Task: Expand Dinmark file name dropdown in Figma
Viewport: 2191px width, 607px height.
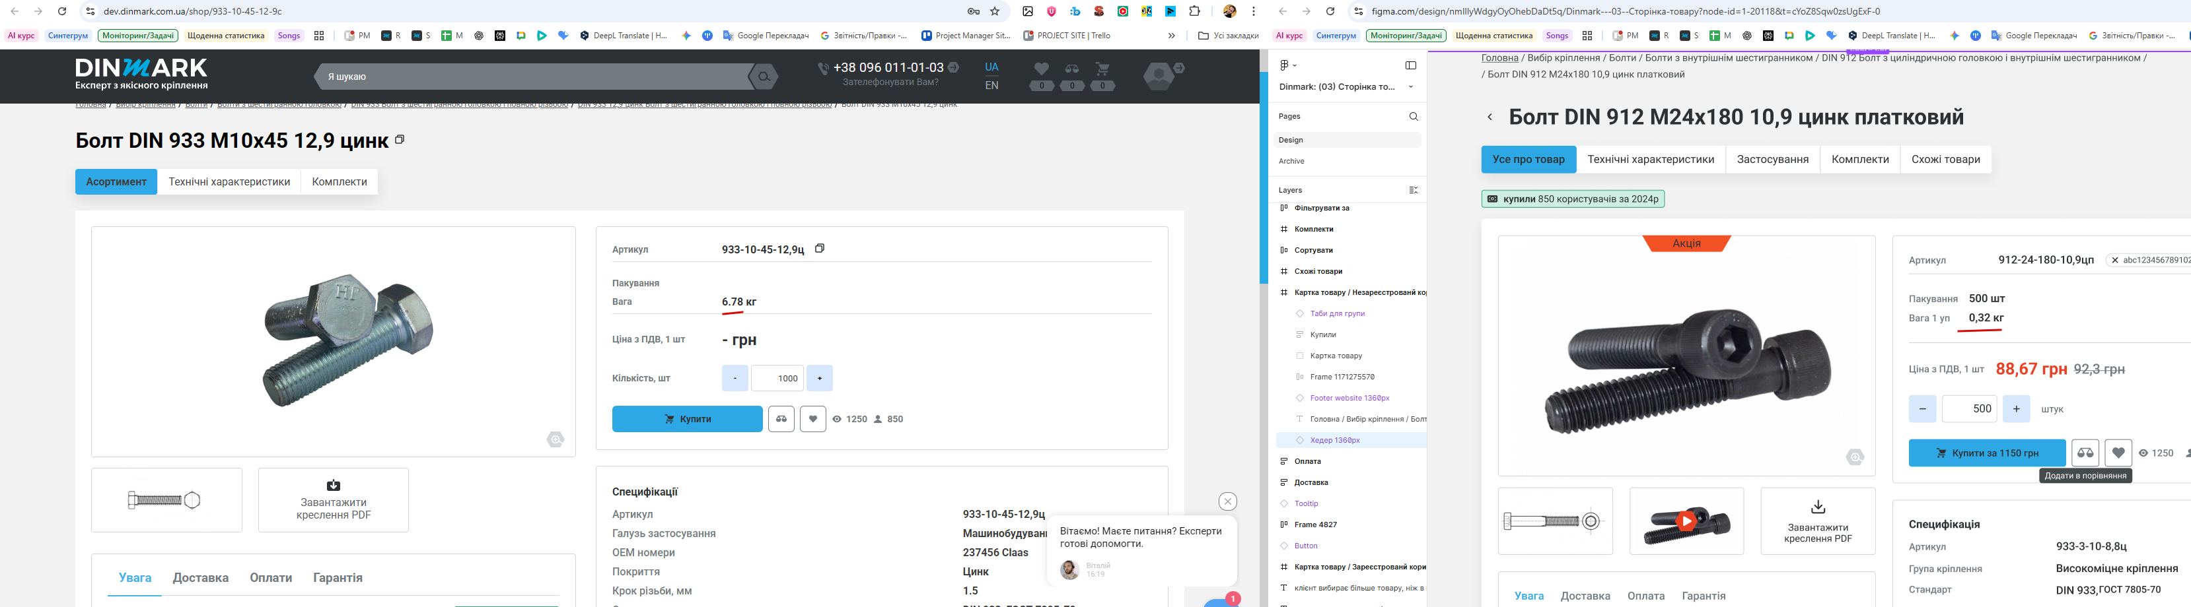Action: 1410,86
